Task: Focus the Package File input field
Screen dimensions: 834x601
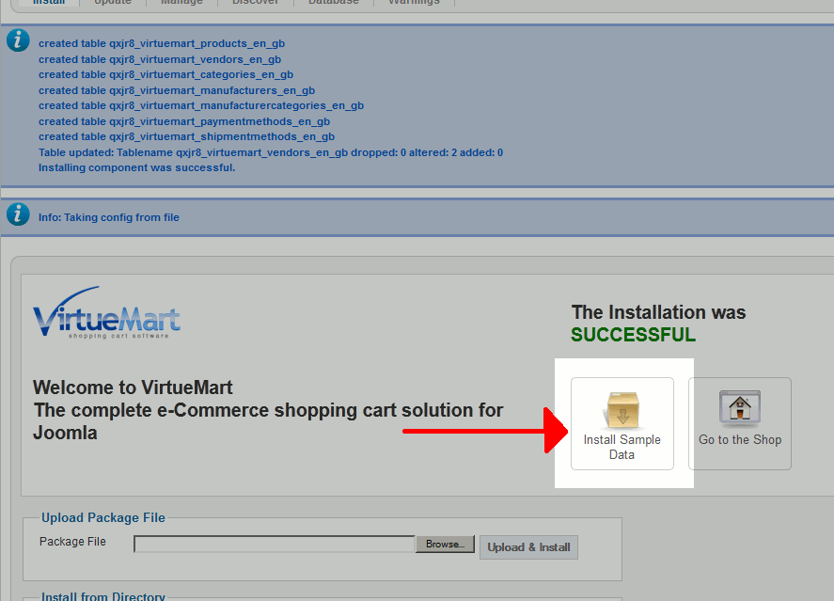Action: [x=275, y=544]
